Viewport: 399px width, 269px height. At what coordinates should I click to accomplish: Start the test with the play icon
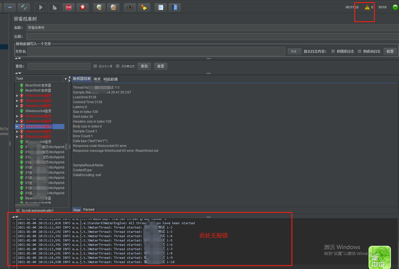pos(40,7)
